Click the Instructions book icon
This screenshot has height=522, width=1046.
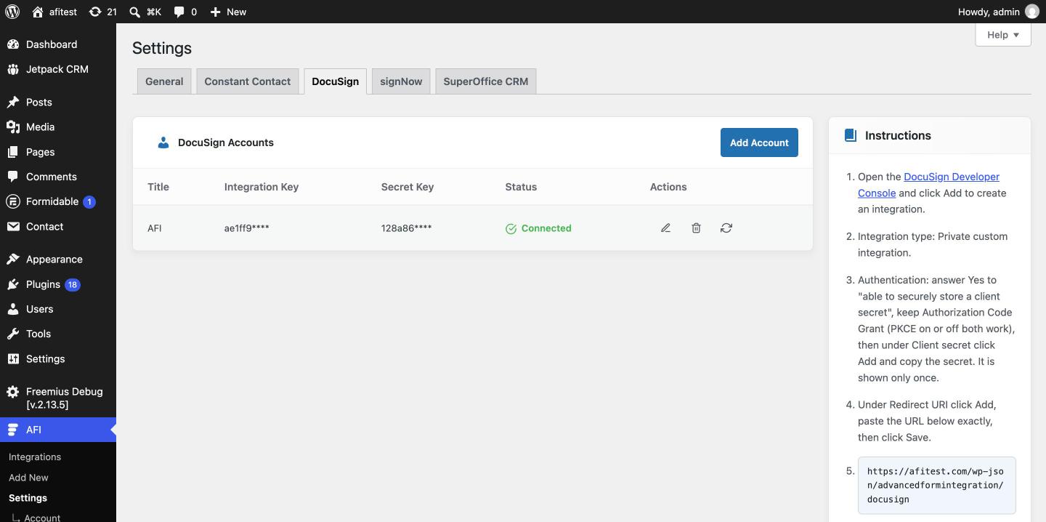(x=850, y=135)
